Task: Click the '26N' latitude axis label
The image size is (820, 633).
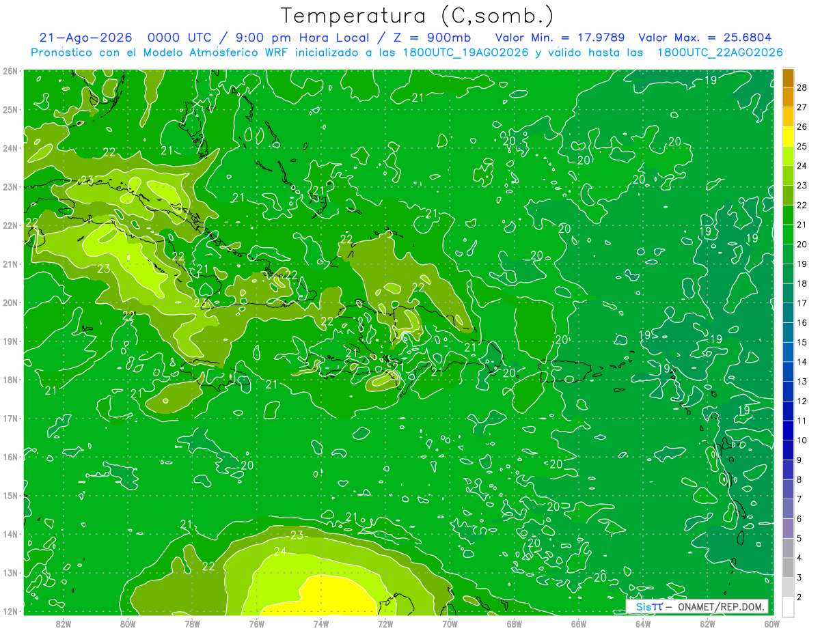Action: coord(10,71)
